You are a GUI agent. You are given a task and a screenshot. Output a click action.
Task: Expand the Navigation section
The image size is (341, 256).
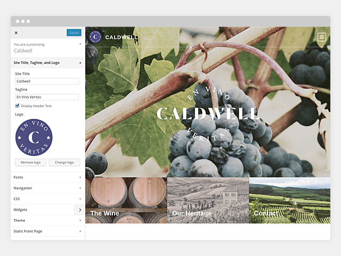pos(47,188)
